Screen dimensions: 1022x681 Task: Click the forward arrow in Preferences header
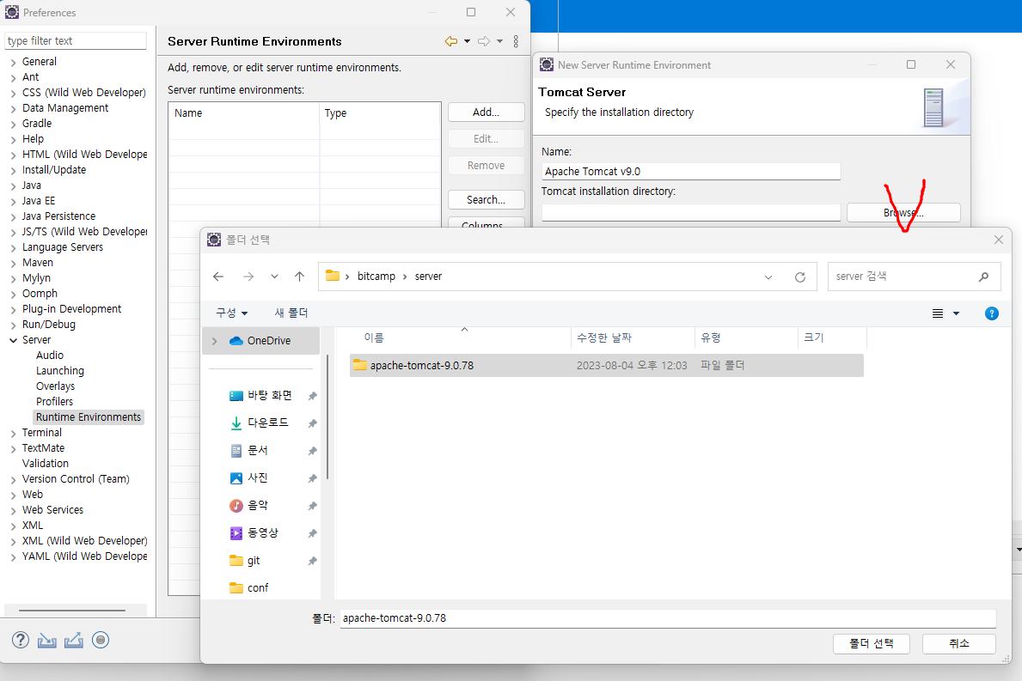coord(484,41)
